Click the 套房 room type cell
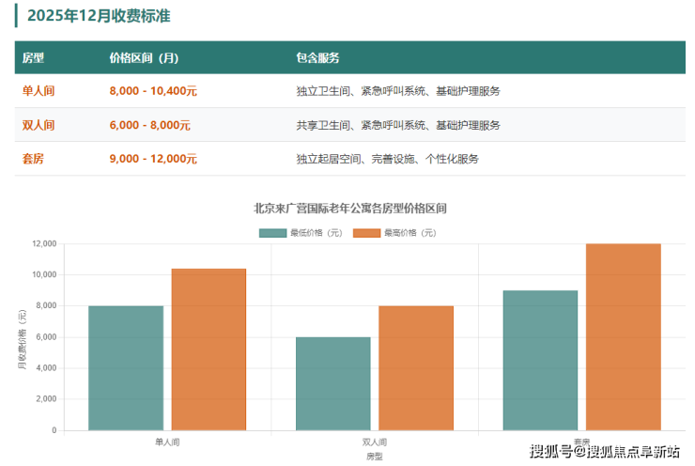 tap(33, 159)
